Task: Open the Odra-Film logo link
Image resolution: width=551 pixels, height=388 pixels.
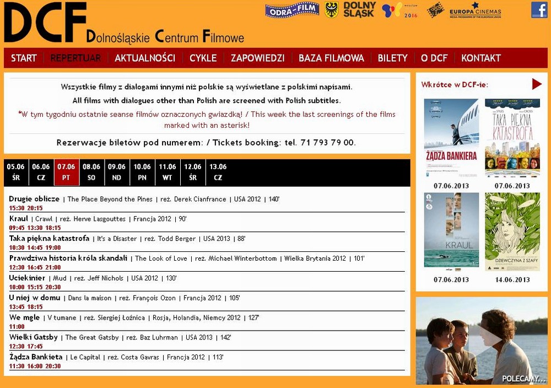Action: 292,10
